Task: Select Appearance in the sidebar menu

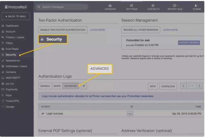Action: [13, 60]
